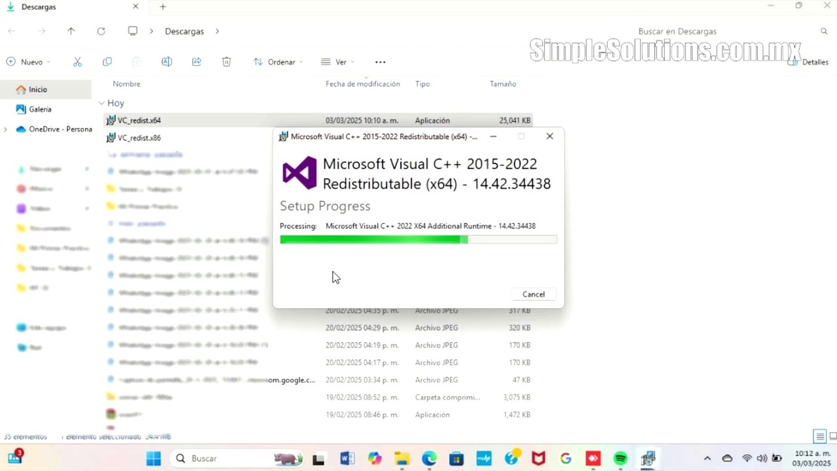Cancel the Visual C++ redistributable setup
Viewport: 837px width, 471px height.
pyautogui.click(x=533, y=294)
